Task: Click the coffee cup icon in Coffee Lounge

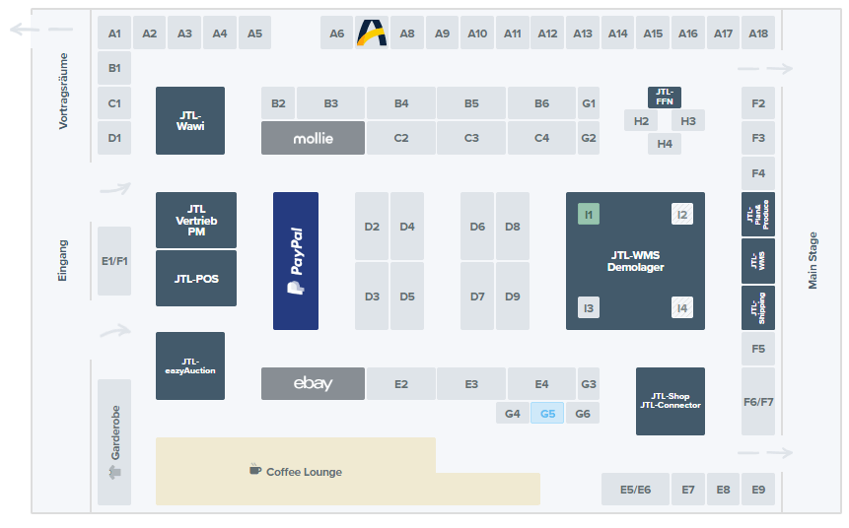Action: pos(255,470)
